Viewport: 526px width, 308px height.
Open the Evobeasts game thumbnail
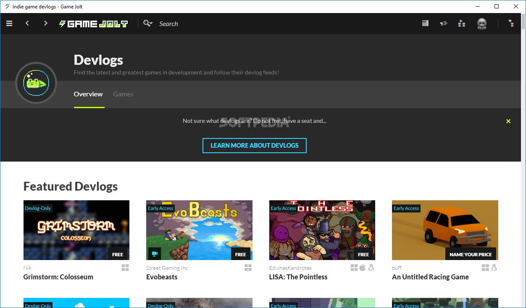pyautogui.click(x=199, y=230)
